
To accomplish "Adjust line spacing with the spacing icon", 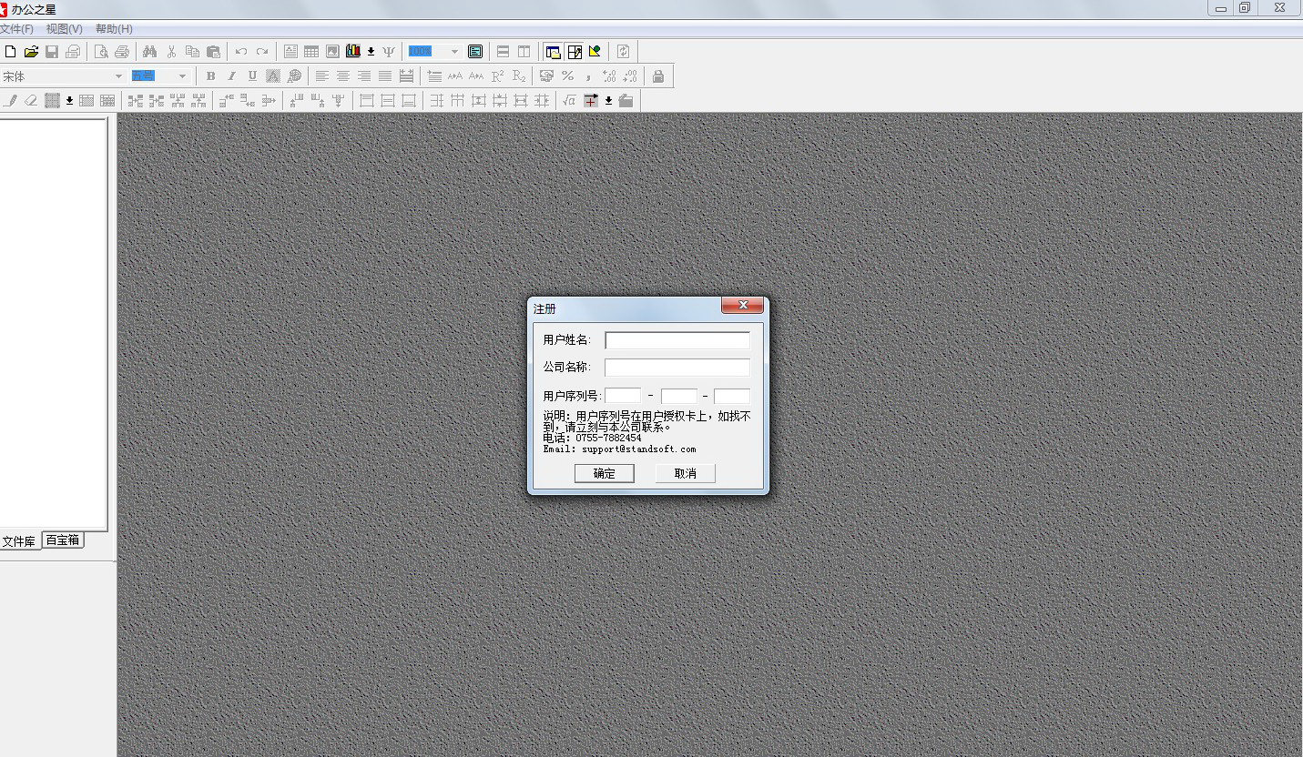I will coord(434,76).
